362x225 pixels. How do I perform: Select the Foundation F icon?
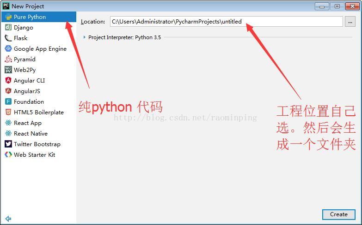point(8,101)
